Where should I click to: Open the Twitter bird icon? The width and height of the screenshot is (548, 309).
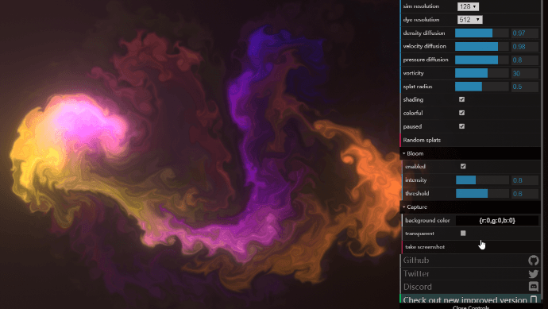point(534,274)
